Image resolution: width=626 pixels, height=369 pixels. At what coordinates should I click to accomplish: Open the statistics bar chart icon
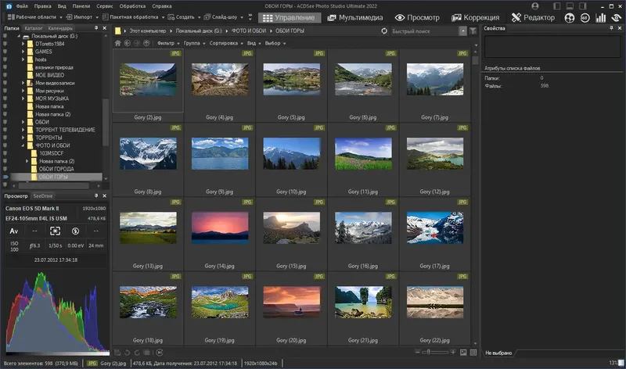pos(601,17)
